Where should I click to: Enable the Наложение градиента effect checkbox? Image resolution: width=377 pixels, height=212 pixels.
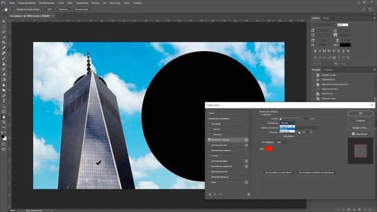pos(210,166)
